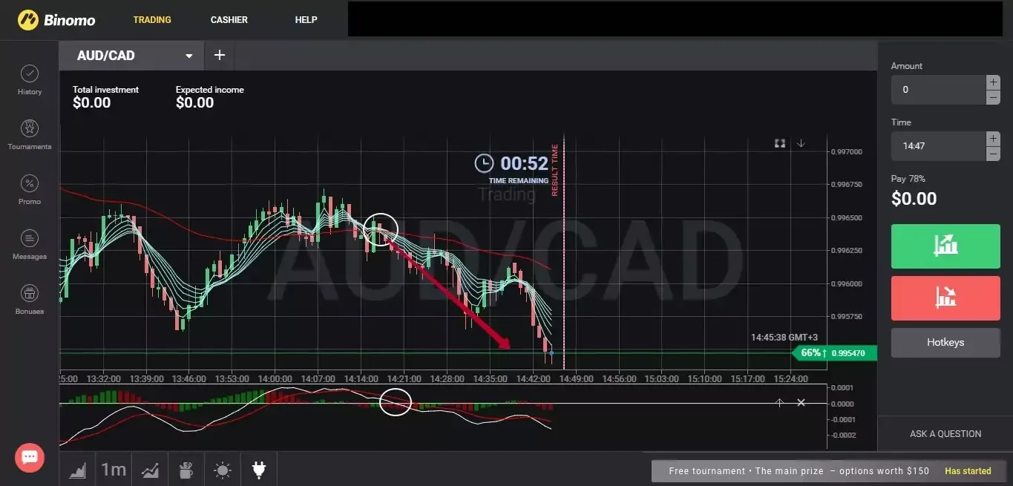Image resolution: width=1013 pixels, height=486 pixels.
Task: Change the 1m timeframe setting
Action: pyautogui.click(x=114, y=470)
